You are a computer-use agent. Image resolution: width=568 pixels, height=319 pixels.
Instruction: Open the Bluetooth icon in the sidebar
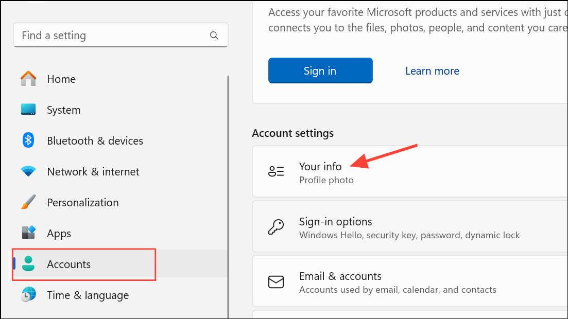28,140
